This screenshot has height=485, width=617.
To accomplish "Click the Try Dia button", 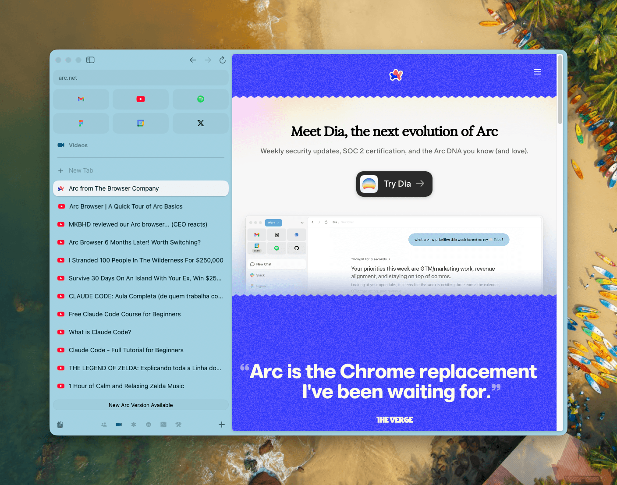I will pos(394,184).
